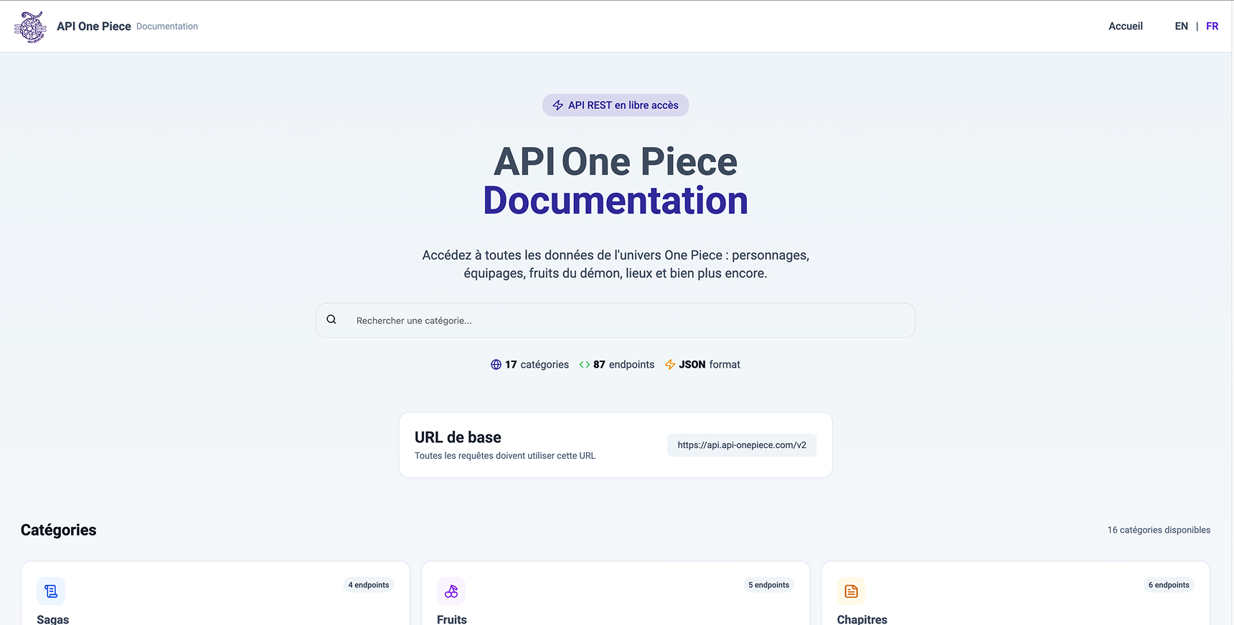This screenshot has width=1234, height=625.
Task: Open the Sagas category scroll icon
Action: [51, 591]
